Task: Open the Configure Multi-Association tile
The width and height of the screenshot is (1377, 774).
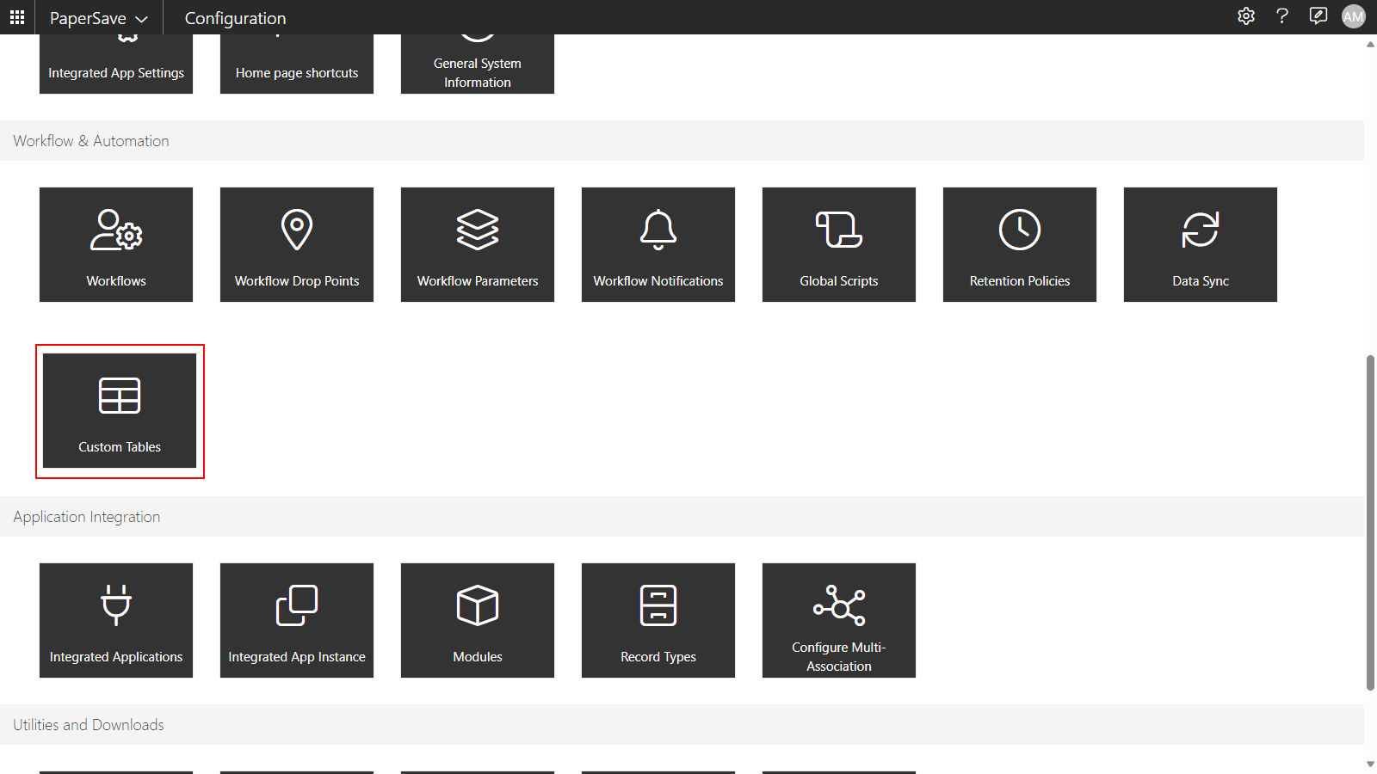Action: (839, 620)
